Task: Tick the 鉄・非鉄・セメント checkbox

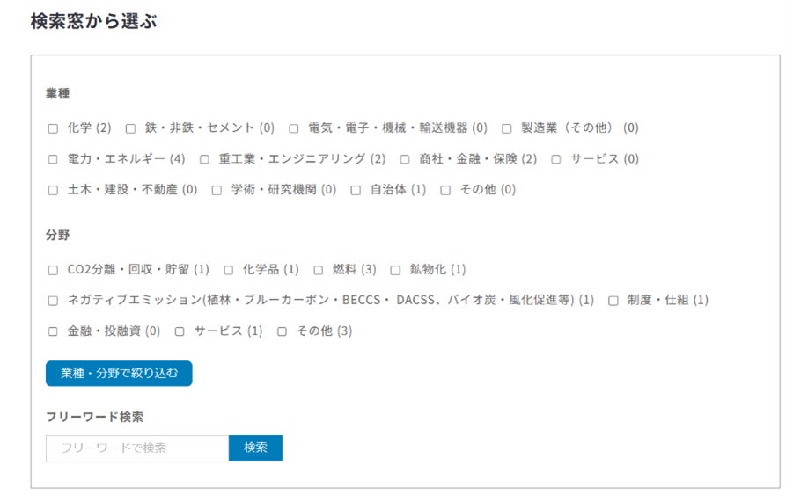Action: (x=130, y=128)
